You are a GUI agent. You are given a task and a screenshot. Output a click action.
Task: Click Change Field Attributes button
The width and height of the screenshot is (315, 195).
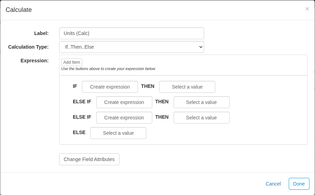(x=89, y=159)
